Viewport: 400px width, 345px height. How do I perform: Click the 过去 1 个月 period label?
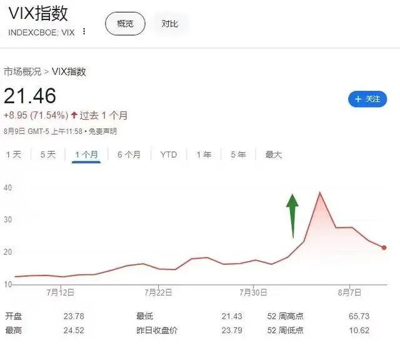click(104, 115)
